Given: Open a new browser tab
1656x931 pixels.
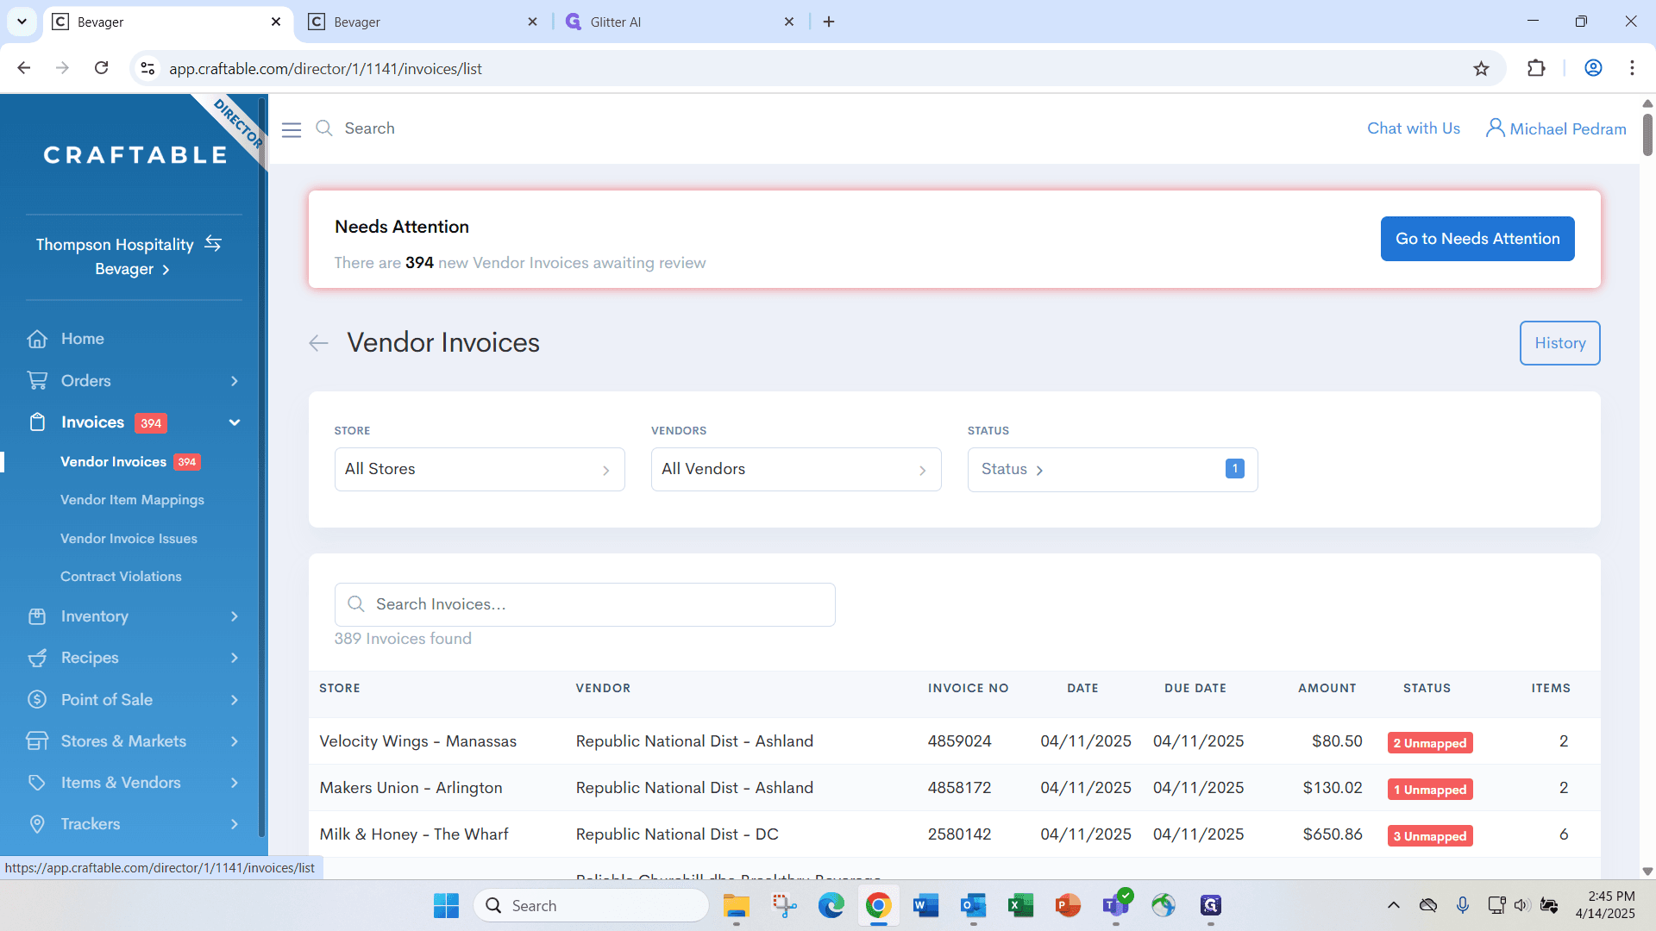Looking at the screenshot, I should pos(829,22).
